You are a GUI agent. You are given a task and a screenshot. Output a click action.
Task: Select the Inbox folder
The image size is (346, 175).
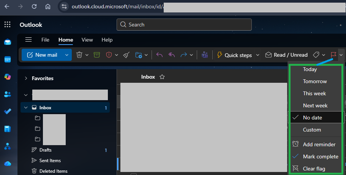coord(65,108)
